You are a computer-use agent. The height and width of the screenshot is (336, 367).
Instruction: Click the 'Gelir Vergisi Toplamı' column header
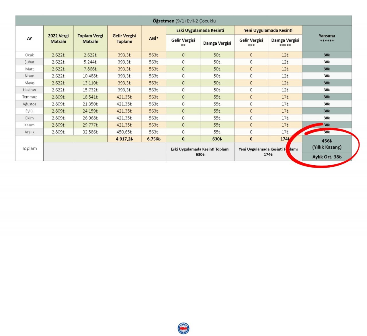point(124,39)
